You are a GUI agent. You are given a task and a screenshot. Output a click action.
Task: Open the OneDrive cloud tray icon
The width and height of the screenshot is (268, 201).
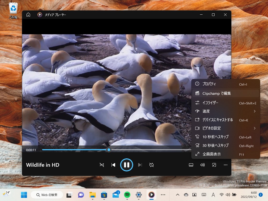click(186, 195)
